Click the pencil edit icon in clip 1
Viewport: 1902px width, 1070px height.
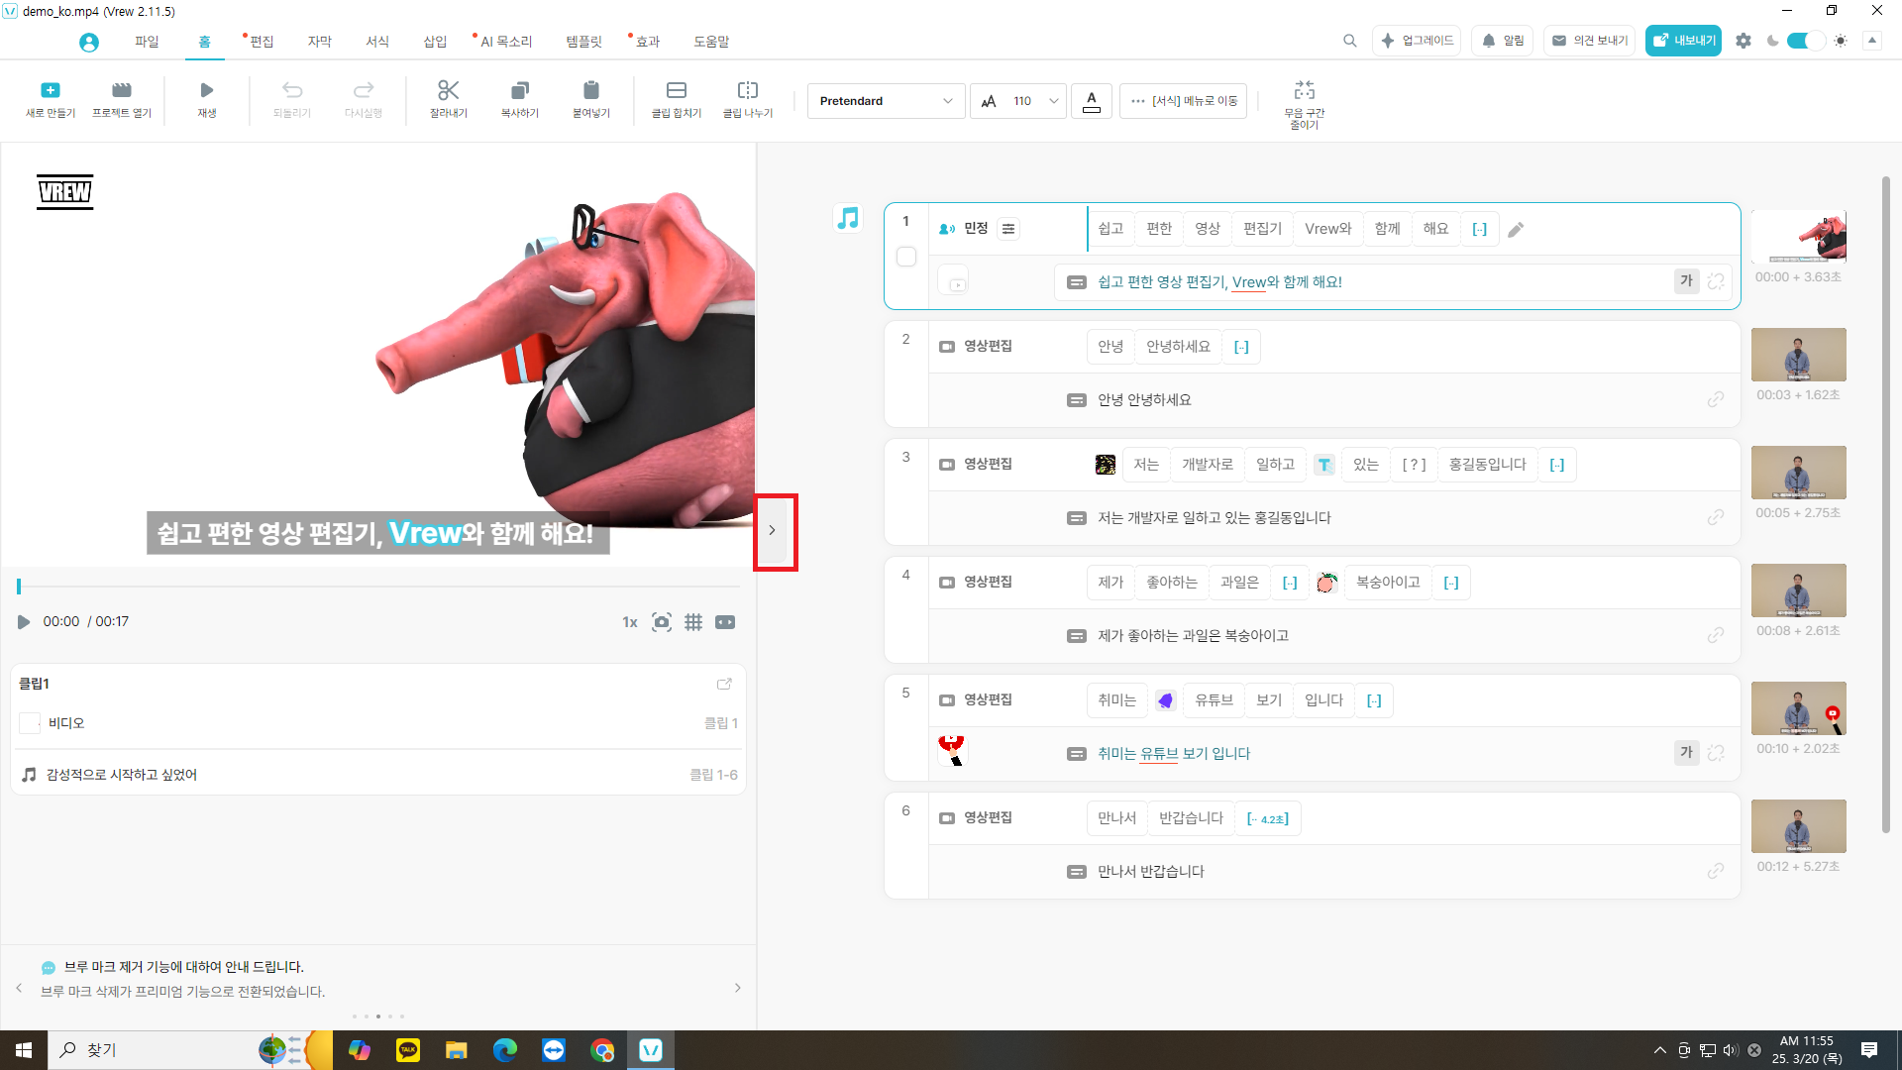point(1516,230)
